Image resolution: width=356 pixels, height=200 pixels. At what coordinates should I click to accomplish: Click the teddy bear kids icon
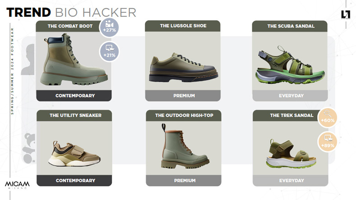[x=29, y=148]
